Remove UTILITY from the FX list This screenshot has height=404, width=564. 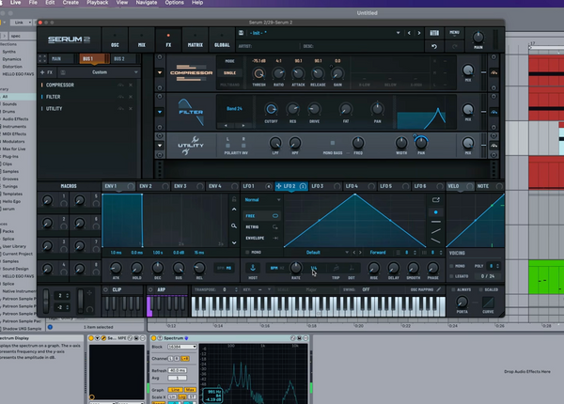coord(131,109)
